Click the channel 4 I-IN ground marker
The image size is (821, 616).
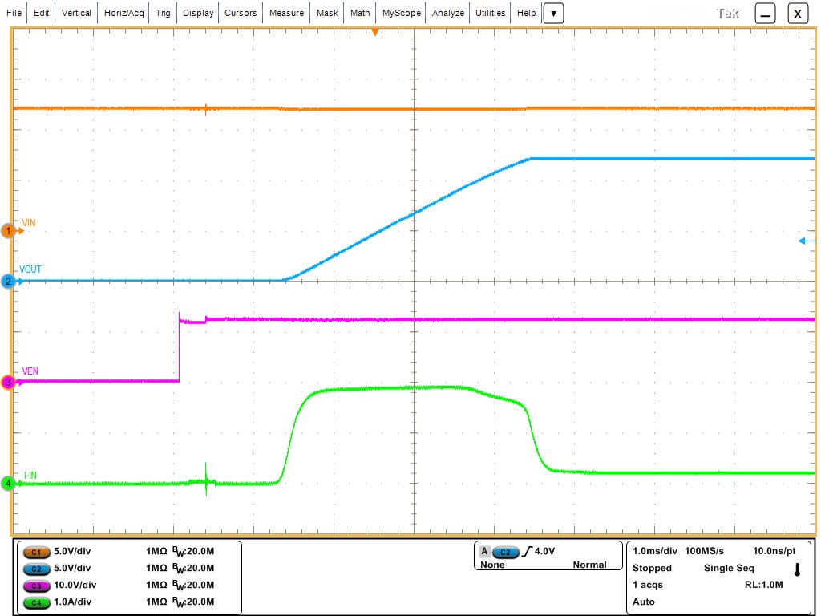[9, 484]
